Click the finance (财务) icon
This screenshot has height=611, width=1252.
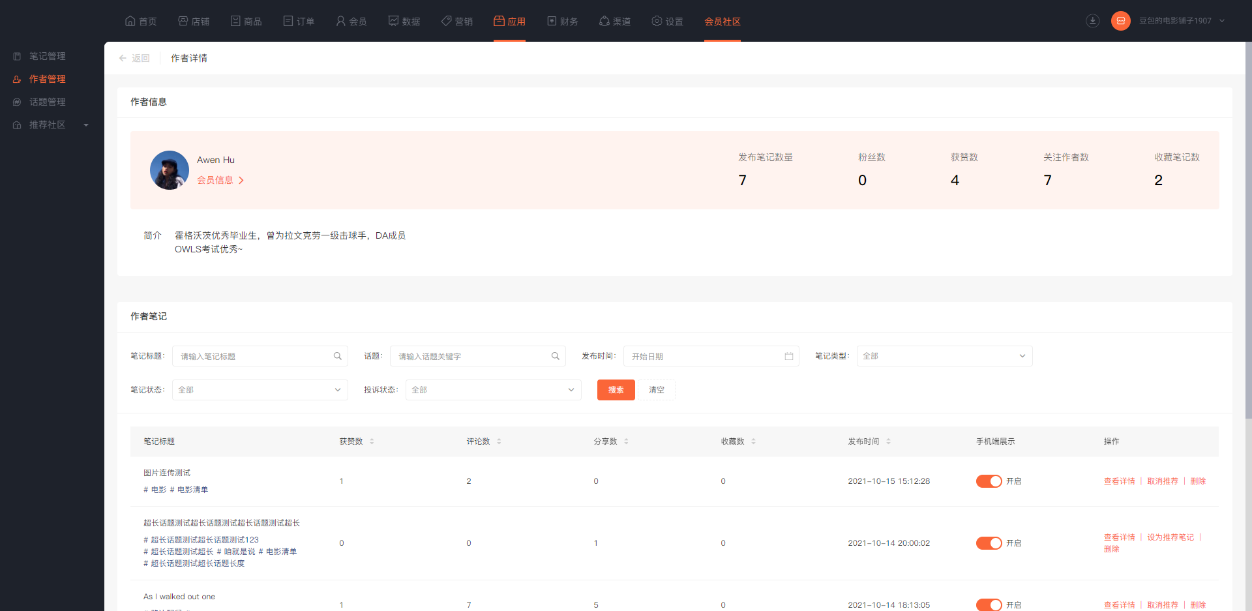(552, 21)
